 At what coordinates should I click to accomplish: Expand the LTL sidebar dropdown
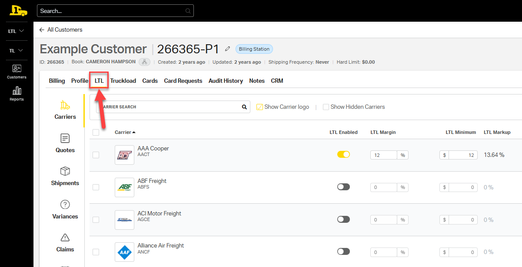tap(17, 31)
